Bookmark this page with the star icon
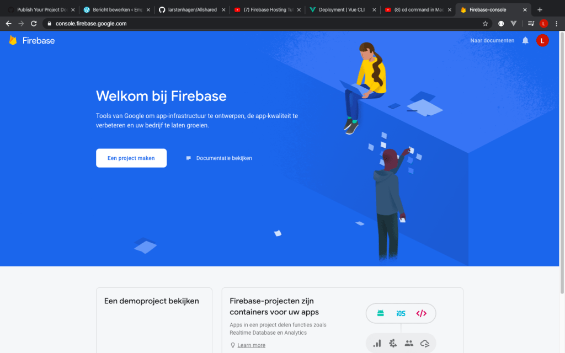Viewport: 565px width, 353px height. click(486, 23)
